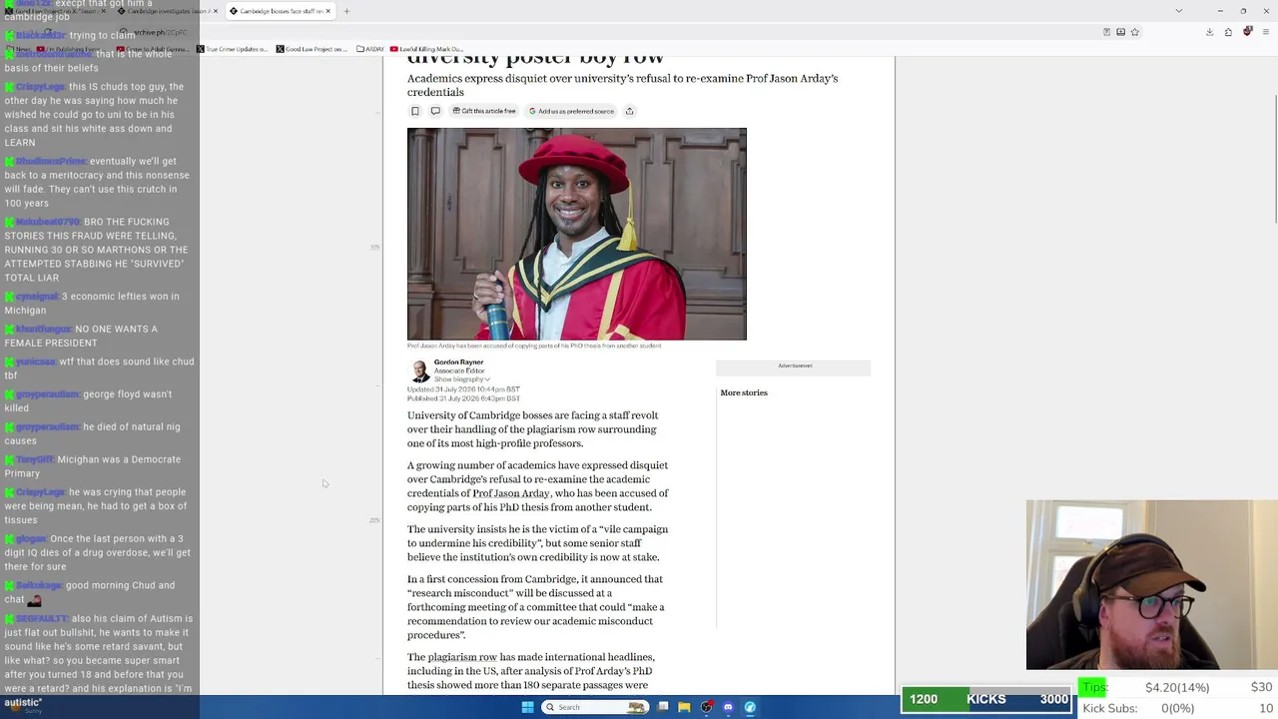Click Gift this article free

click(483, 111)
